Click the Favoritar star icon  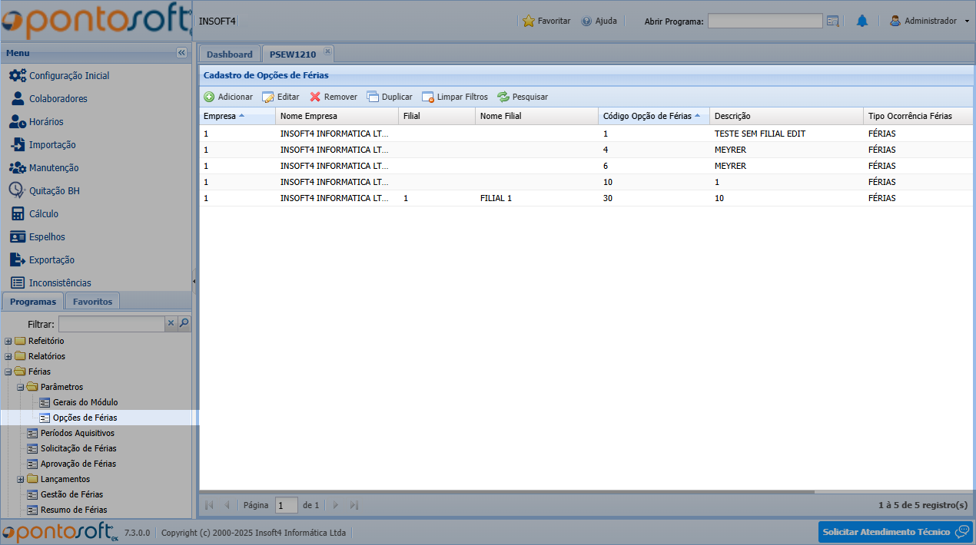click(529, 21)
